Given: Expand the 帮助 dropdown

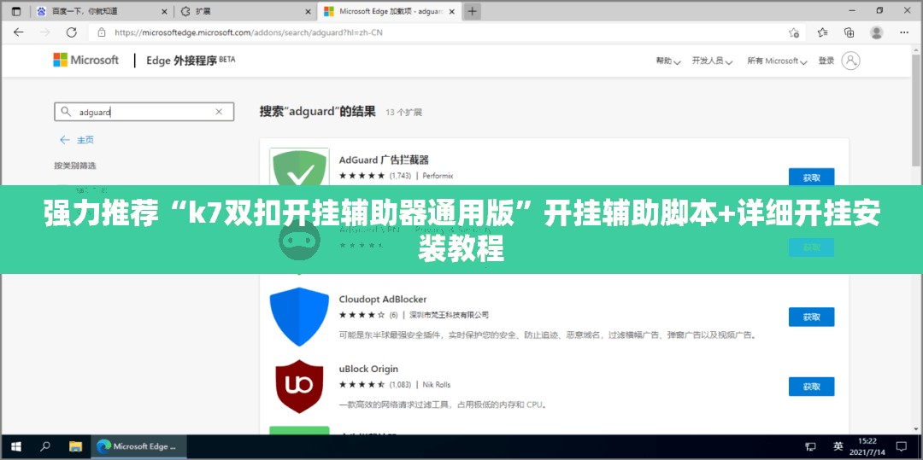Looking at the screenshot, I should click(x=668, y=61).
